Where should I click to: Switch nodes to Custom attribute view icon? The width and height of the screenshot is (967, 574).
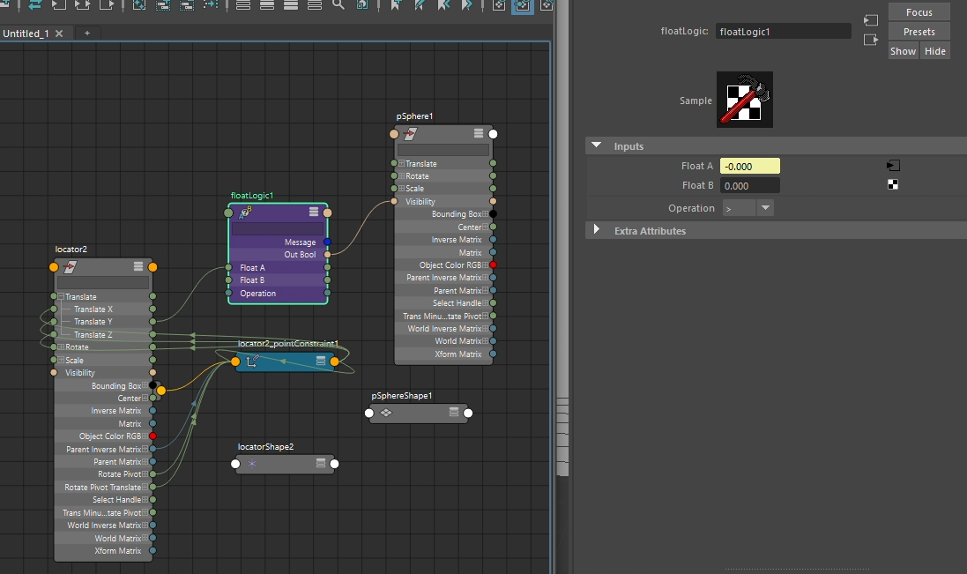click(315, 5)
